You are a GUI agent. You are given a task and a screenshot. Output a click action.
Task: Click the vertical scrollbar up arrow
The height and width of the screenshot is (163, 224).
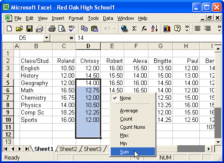point(218,49)
